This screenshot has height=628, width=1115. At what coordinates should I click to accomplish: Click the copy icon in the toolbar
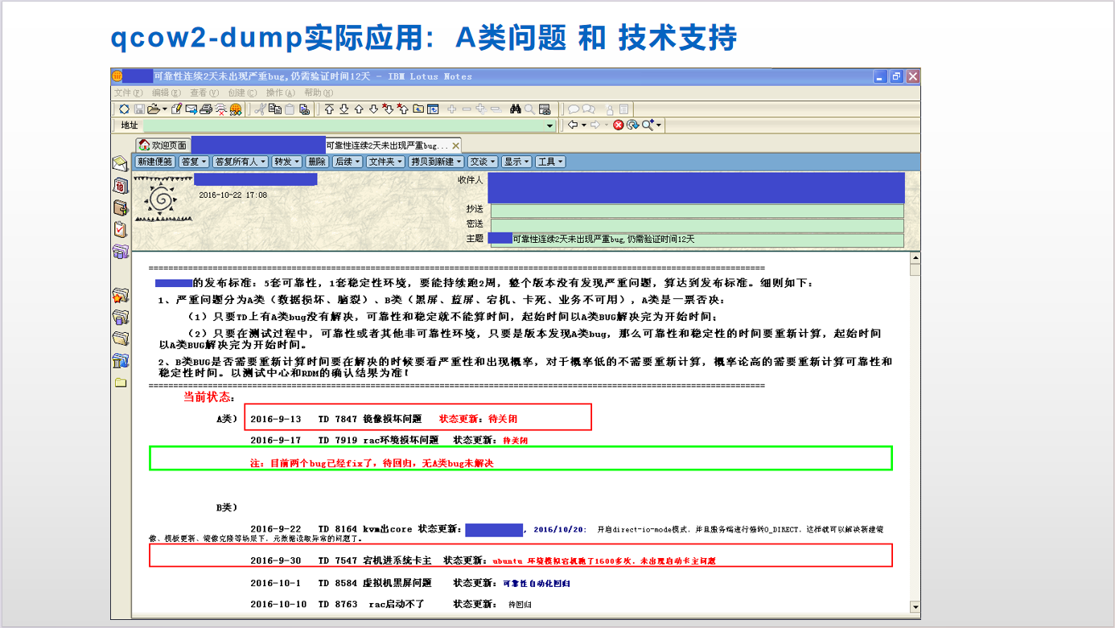(277, 109)
